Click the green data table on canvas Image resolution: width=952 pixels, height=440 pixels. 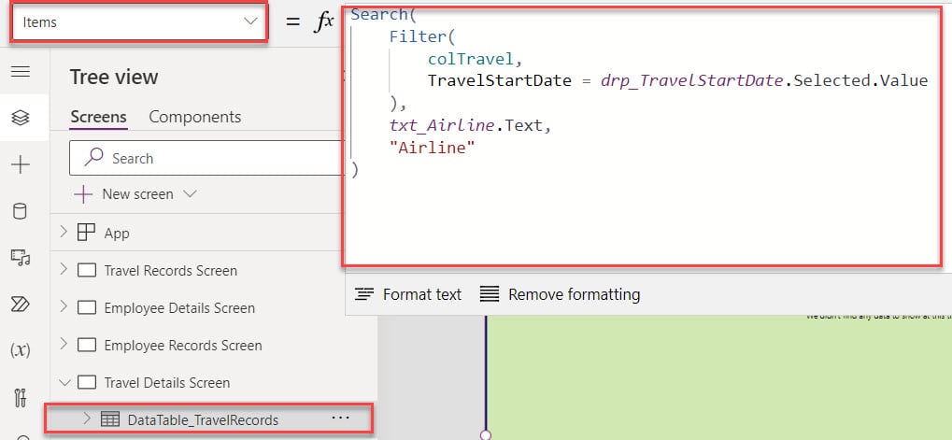[x=719, y=376]
